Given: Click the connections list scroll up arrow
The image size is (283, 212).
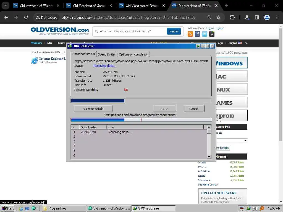Looking at the screenshot, I should (209, 127).
